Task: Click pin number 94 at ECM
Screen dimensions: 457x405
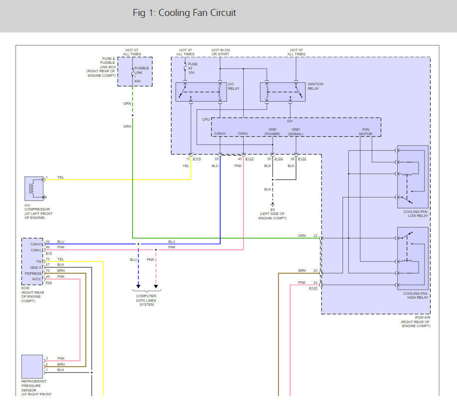Action: click(47, 241)
